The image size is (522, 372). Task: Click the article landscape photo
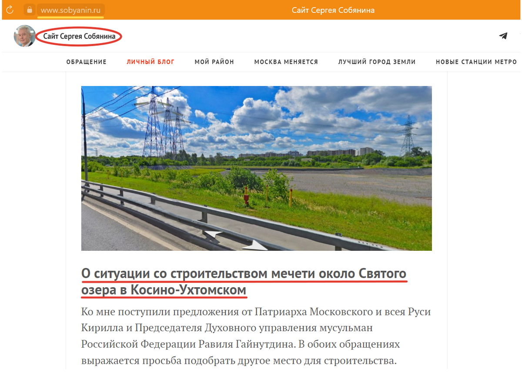click(x=257, y=168)
